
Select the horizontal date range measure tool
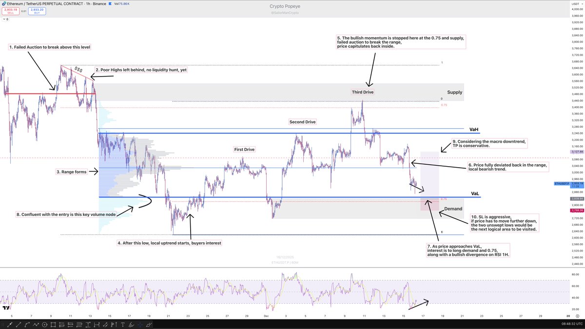coord(97,325)
